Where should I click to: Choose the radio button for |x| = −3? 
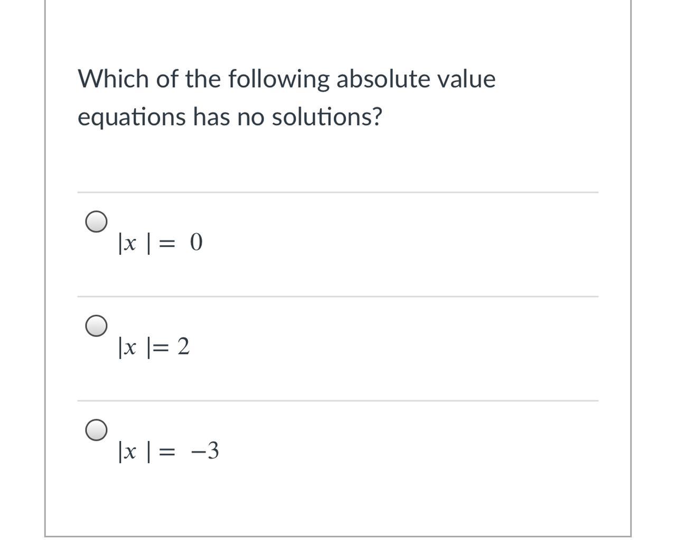point(96,430)
